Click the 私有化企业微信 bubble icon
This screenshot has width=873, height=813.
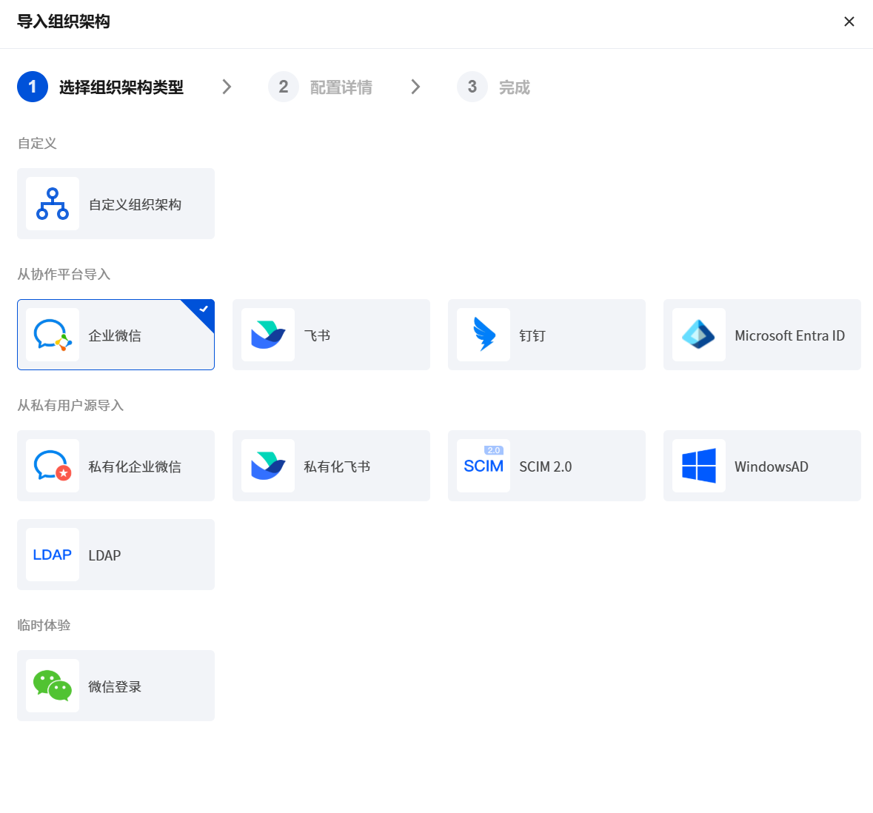tap(53, 466)
